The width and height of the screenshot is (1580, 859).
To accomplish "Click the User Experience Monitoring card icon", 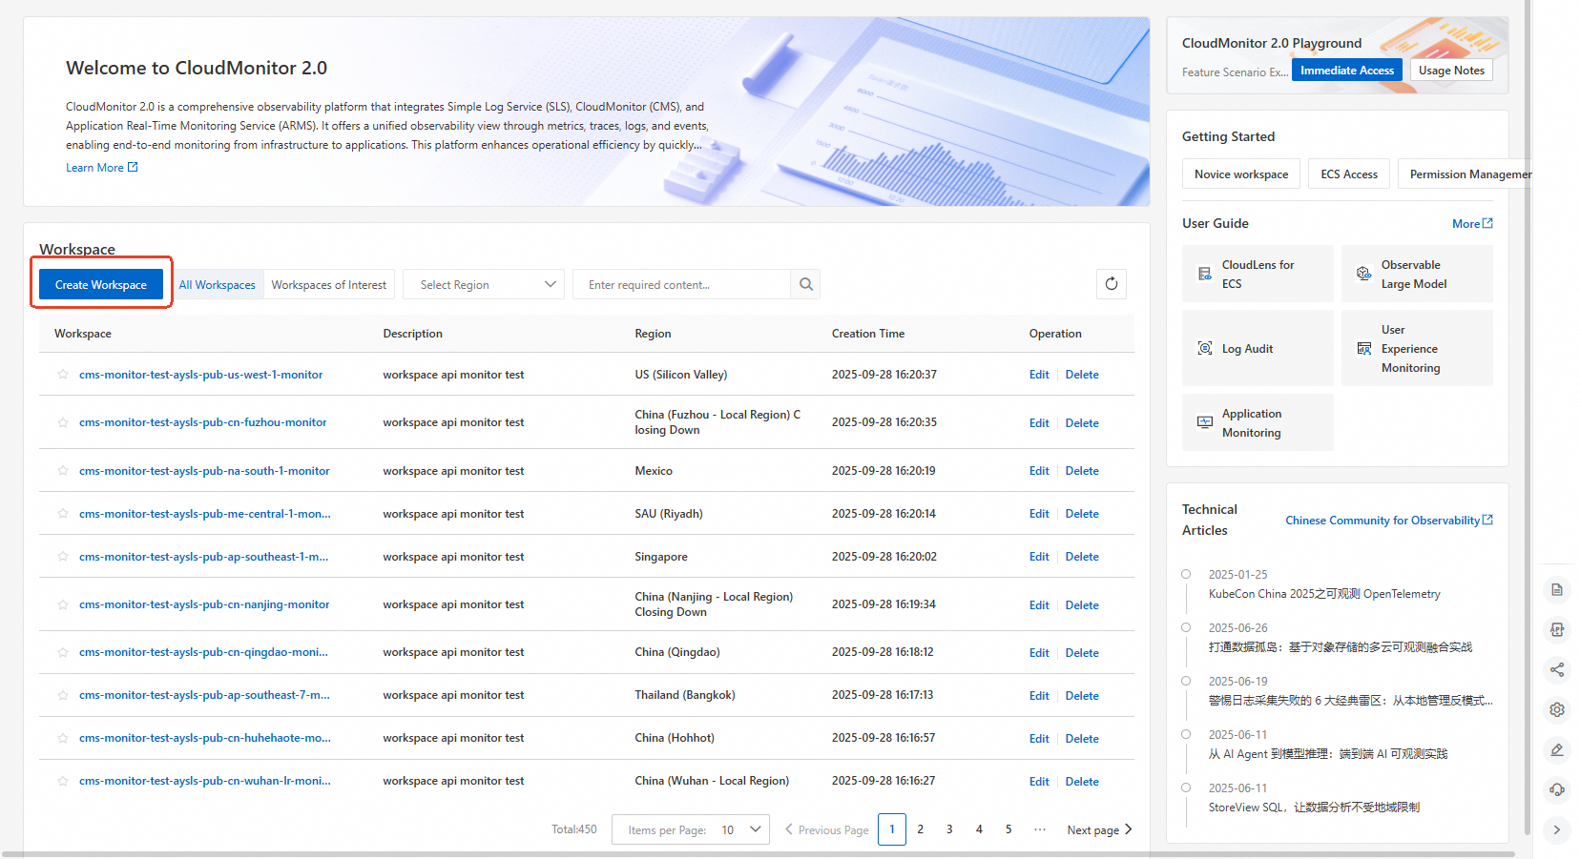I will click(x=1364, y=349).
